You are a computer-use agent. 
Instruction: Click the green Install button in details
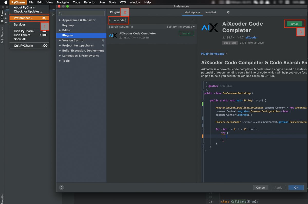click(x=294, y=24)
